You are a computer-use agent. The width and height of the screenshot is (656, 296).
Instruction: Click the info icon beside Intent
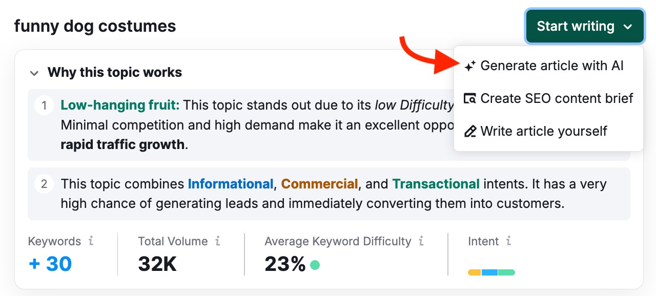coord(509,241)
